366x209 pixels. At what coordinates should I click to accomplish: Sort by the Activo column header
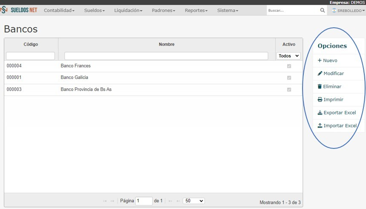[289, 44]
